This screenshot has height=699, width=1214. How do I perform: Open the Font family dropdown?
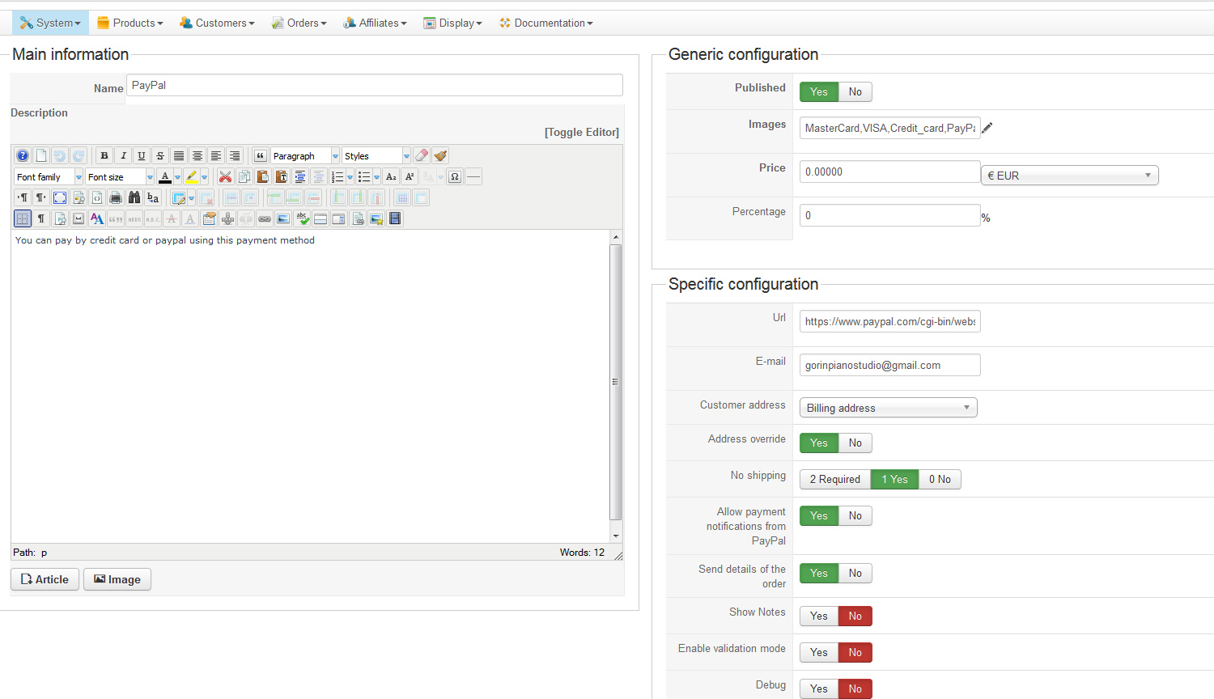click(x=49, y=177)
